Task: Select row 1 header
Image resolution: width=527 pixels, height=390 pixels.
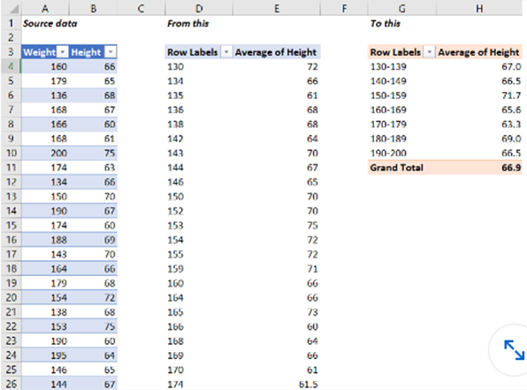Action: click(11, 23)
